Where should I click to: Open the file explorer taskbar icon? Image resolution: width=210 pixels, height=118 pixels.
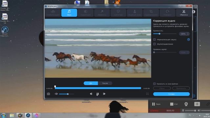tap(12, 115)
